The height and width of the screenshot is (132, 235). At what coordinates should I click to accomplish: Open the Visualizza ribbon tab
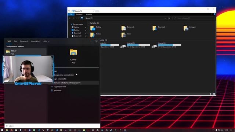(x=89, y=14)
